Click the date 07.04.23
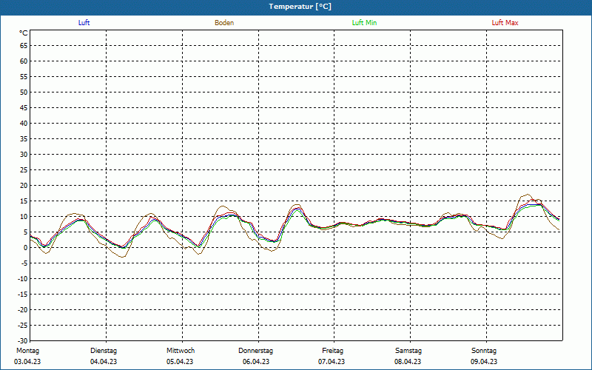 (x=332, y=362)
